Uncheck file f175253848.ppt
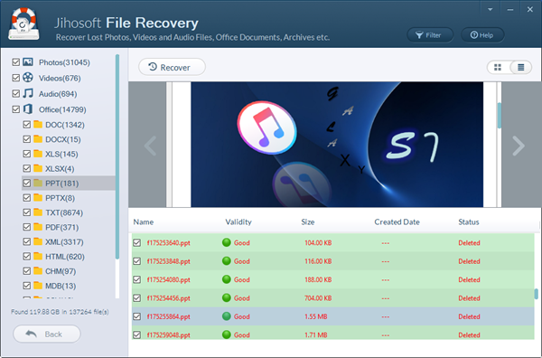 click(137, 261)
